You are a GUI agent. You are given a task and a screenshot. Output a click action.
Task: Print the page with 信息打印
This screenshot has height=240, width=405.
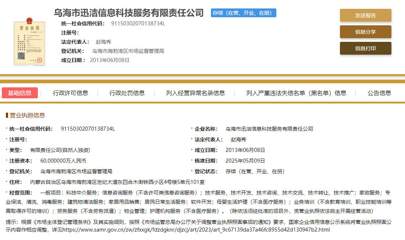coord(365,48)
